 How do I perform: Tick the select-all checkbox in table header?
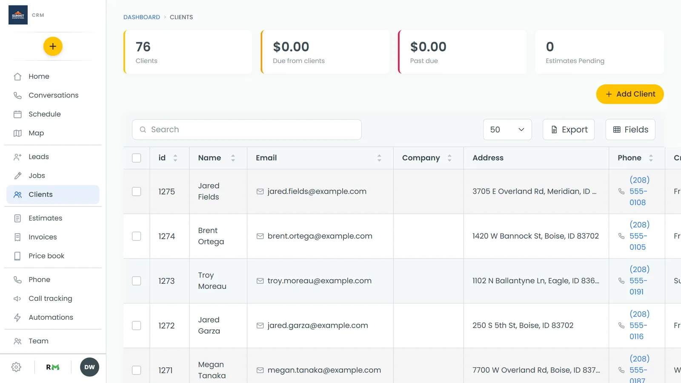click(x=137, y=158)
